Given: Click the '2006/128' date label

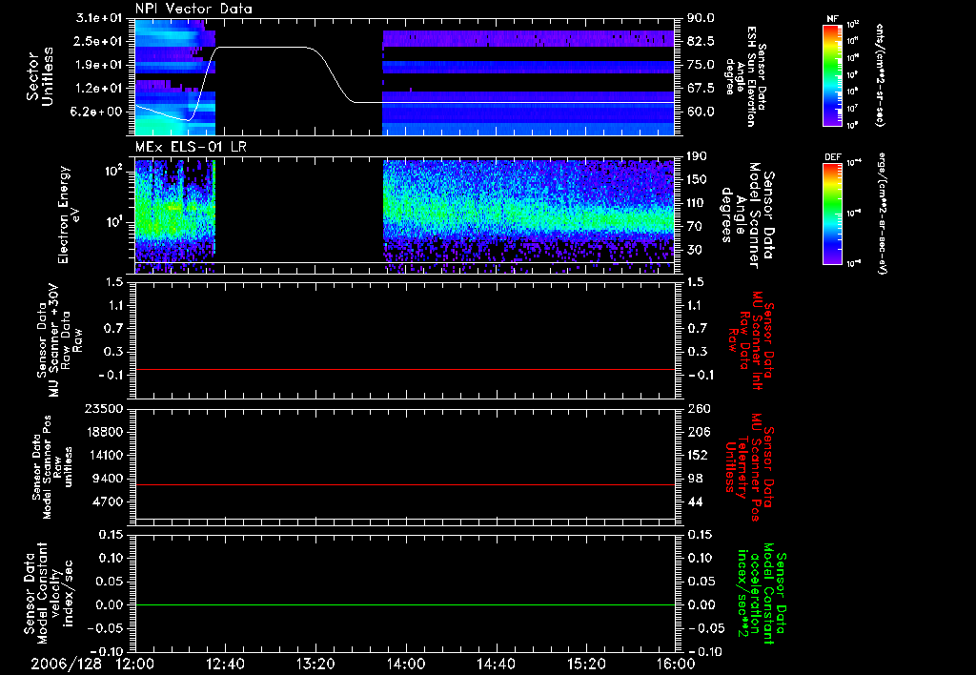Looking at the screenshot, I should click(66, 665).
